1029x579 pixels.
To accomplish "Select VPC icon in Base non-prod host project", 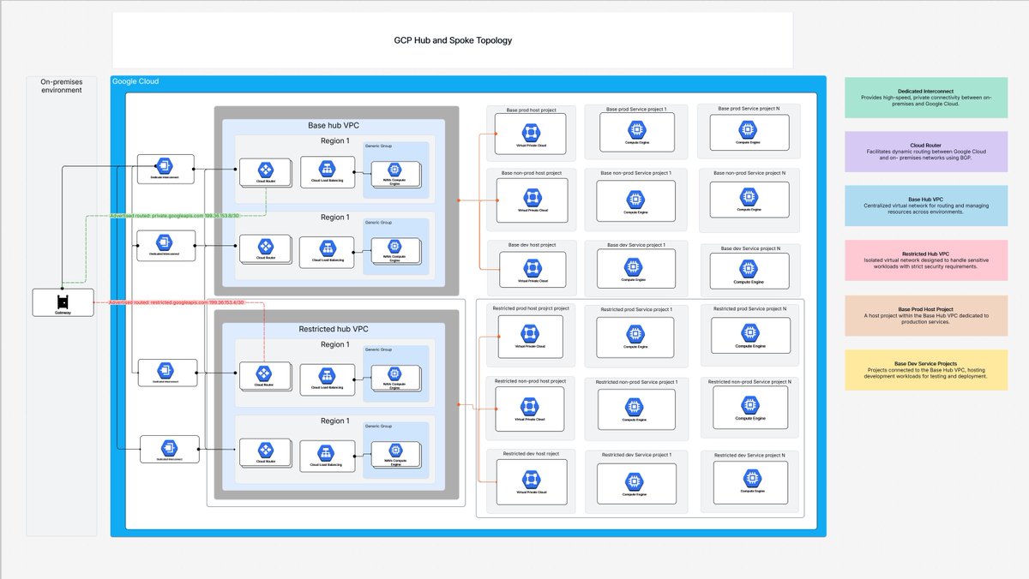I will point(531,196).
